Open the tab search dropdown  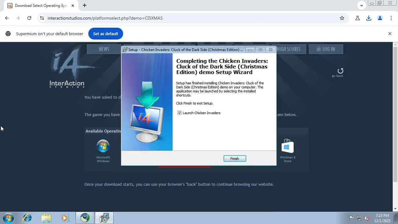[x=361, y=5]
